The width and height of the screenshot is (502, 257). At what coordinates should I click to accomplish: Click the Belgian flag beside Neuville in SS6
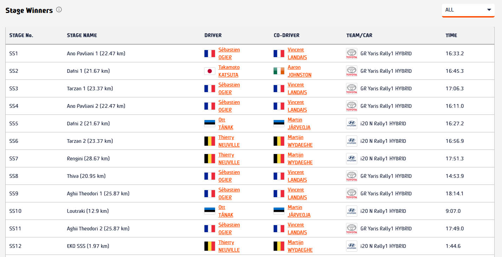(210, 141)
